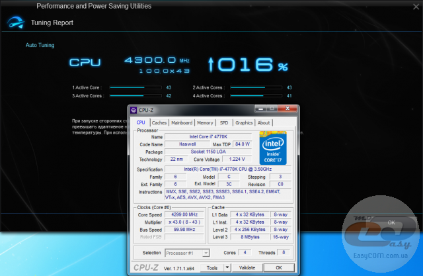
Task: Open the Caches tab
Action: [x=159, y=123]
